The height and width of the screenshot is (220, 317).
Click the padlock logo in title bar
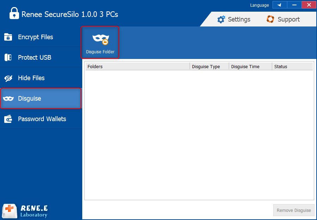pos(14,14)
